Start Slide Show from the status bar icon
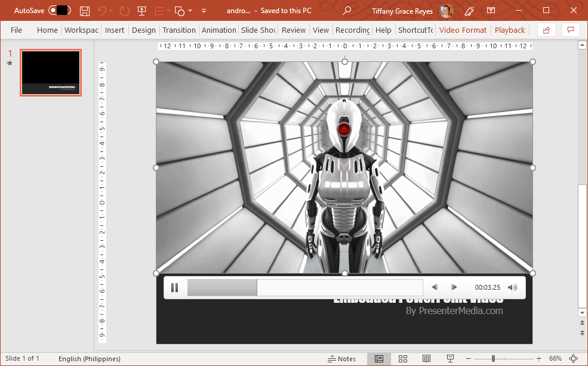The width and height of the screenshot is (588, 366). [450, 359]
